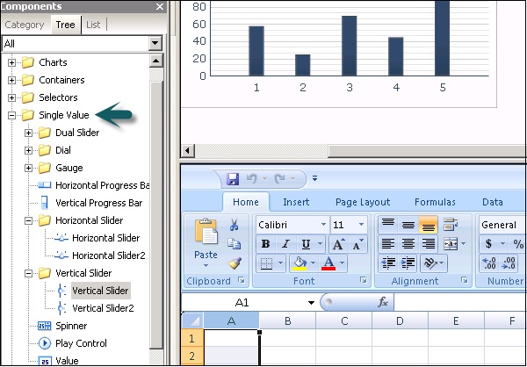Viewport: 527px width, 367px height.
Task: Click the Cut scissors icon
Action: (x=235, y=225)
